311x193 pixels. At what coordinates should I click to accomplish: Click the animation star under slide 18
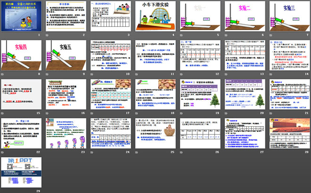pos(137,113)
